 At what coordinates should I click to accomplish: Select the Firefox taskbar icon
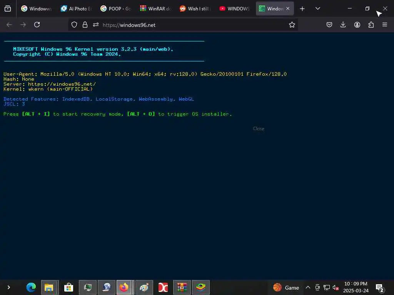click(x=124, y=287)
